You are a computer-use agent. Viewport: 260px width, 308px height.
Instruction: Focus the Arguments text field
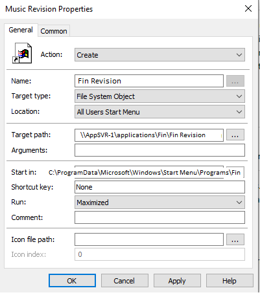(160, 150)
